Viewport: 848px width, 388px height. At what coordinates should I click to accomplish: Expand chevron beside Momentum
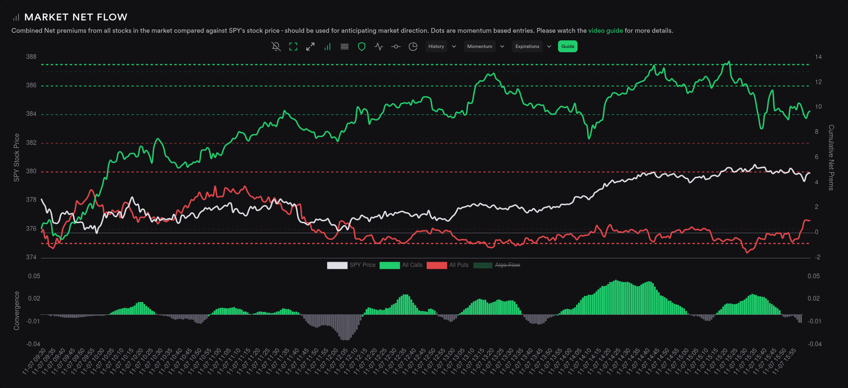point(502,47)
